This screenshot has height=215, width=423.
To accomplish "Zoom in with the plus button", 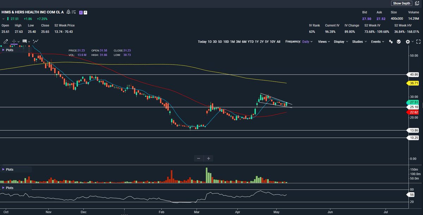I will click(x=208, y=158).
